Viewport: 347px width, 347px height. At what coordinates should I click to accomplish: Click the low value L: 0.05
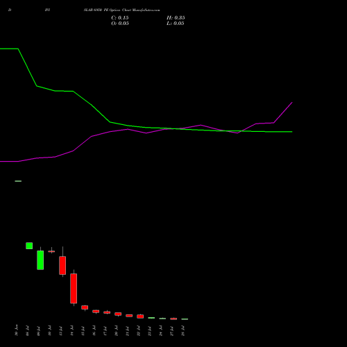[x=176, y=24]
